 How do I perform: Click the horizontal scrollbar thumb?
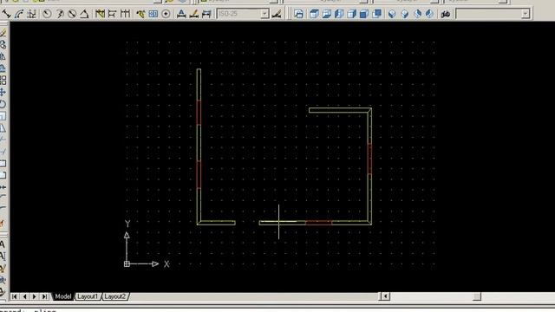click(477, 296)
